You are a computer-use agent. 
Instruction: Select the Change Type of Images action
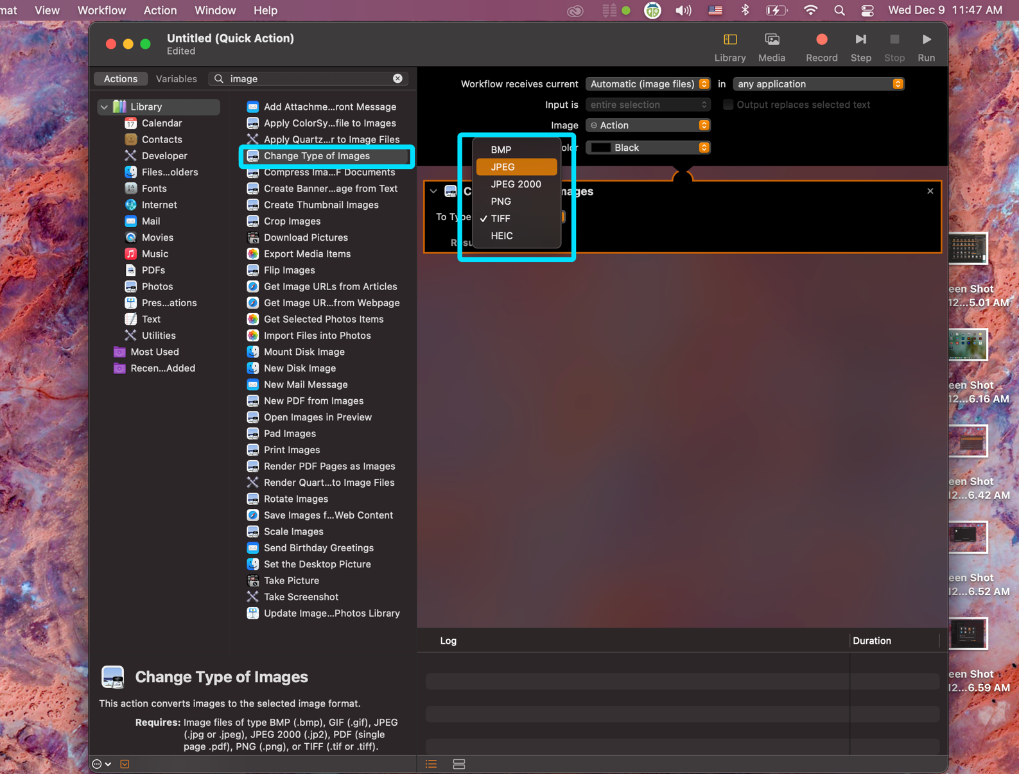click(327, 156)
